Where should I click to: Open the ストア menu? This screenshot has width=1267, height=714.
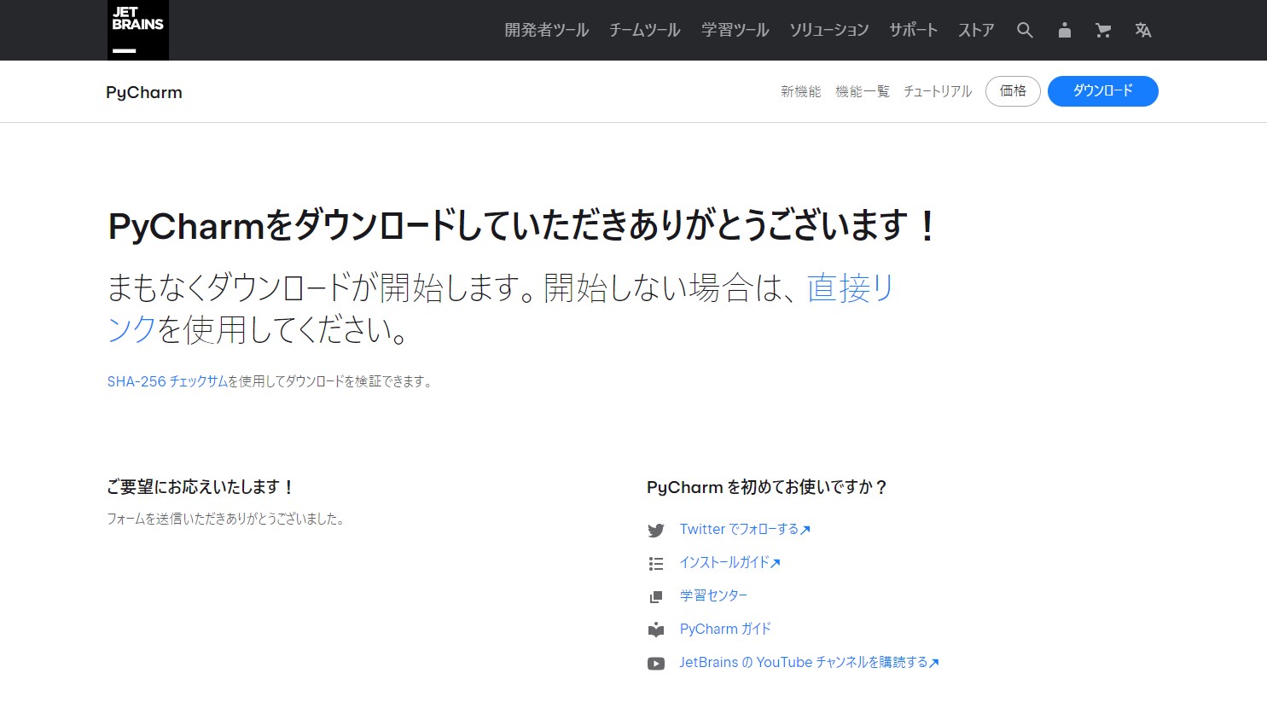coord(976,31)
